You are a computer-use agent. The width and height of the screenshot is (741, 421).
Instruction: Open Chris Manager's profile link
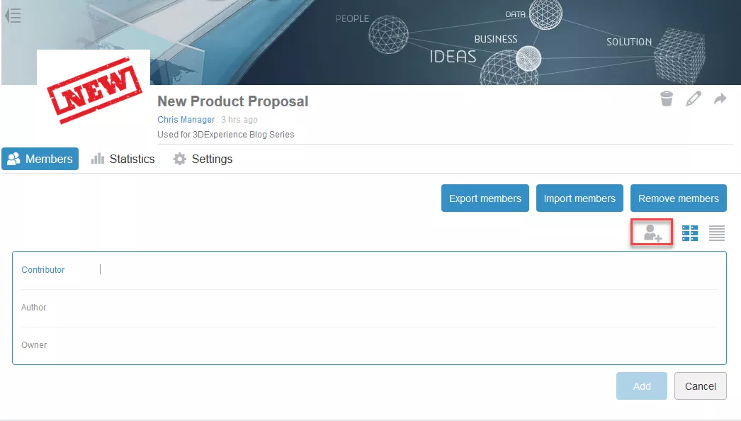point(186,119)
